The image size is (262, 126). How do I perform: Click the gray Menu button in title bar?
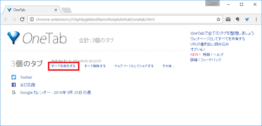click(212, 4)
